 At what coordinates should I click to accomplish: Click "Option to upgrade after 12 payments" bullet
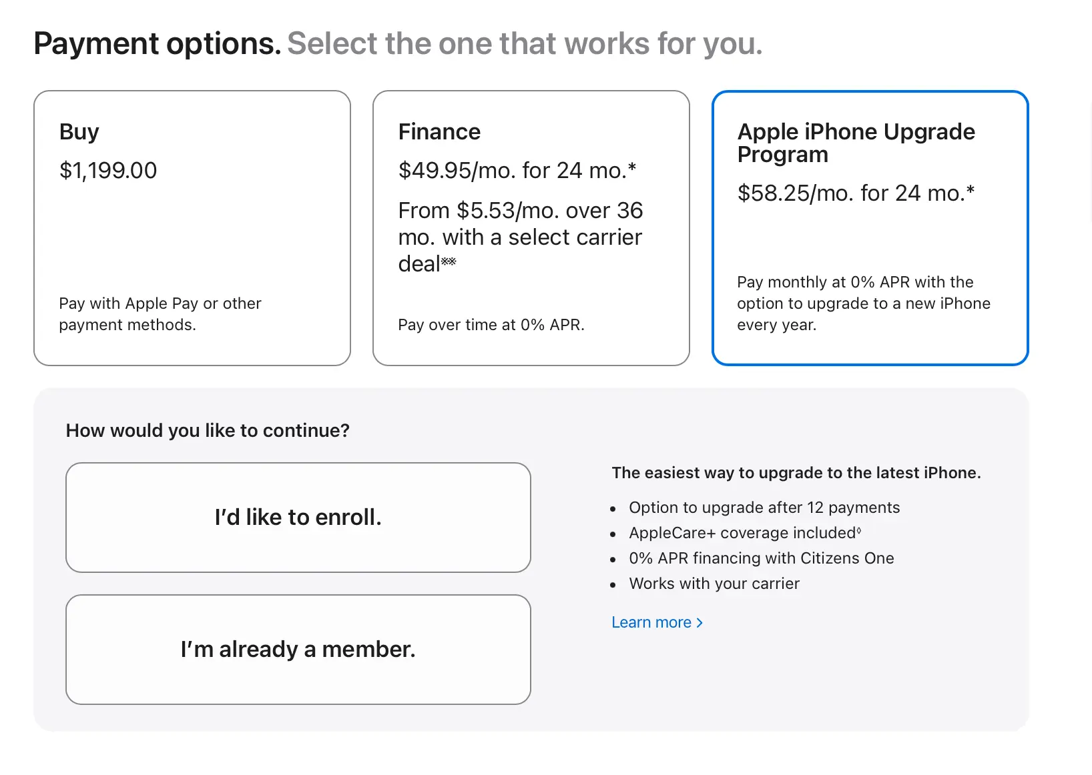tap(764, 508)
